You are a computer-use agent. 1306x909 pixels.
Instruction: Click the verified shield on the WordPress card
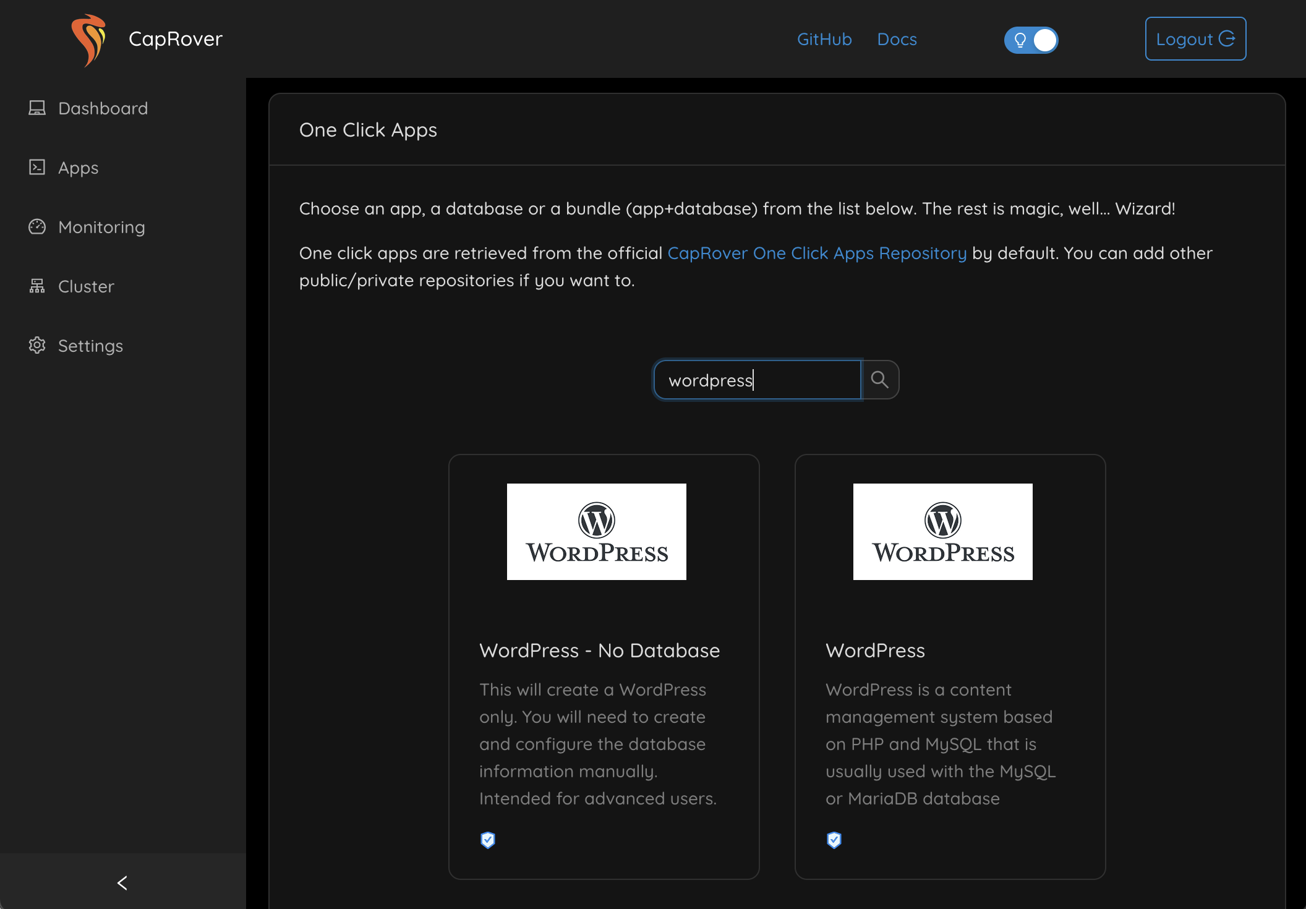click(x=834, y=840)
